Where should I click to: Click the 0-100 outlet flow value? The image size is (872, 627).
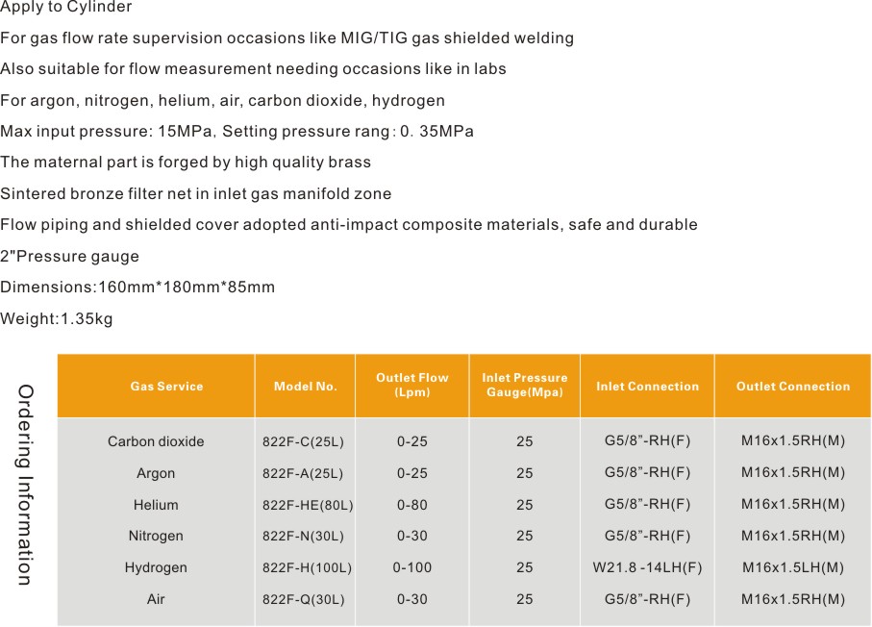[x=411, y=567]
